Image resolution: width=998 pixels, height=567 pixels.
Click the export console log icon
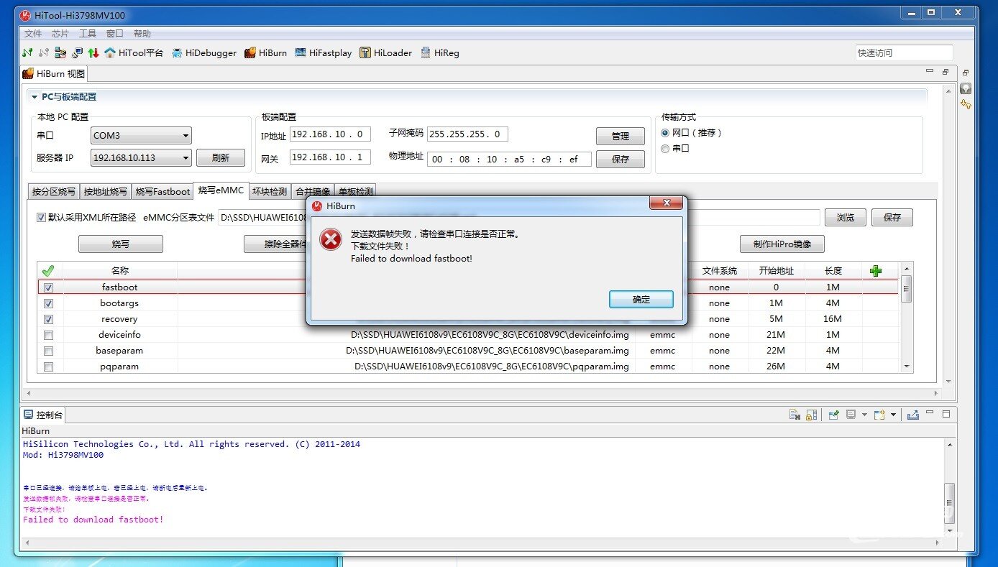pyautogui.click(x=912, y=415)
